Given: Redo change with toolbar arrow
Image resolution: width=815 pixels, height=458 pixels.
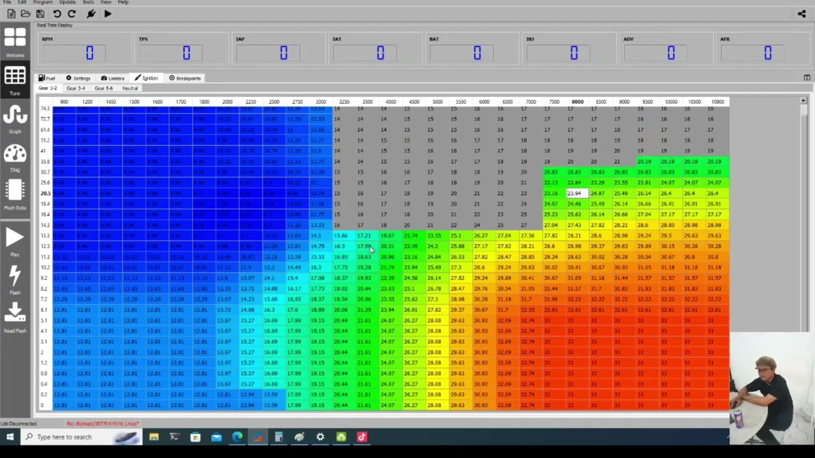Looking at the screenshot, I should pyautogui.click(x=72, y=13).
